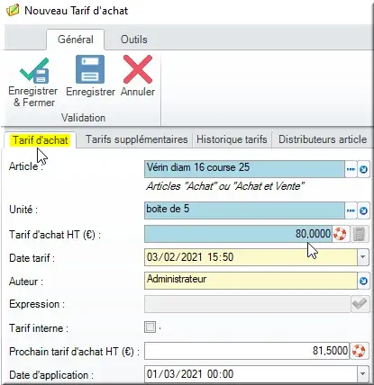Open the calculator next to Tarif d'achat HT

pos(359,234)
